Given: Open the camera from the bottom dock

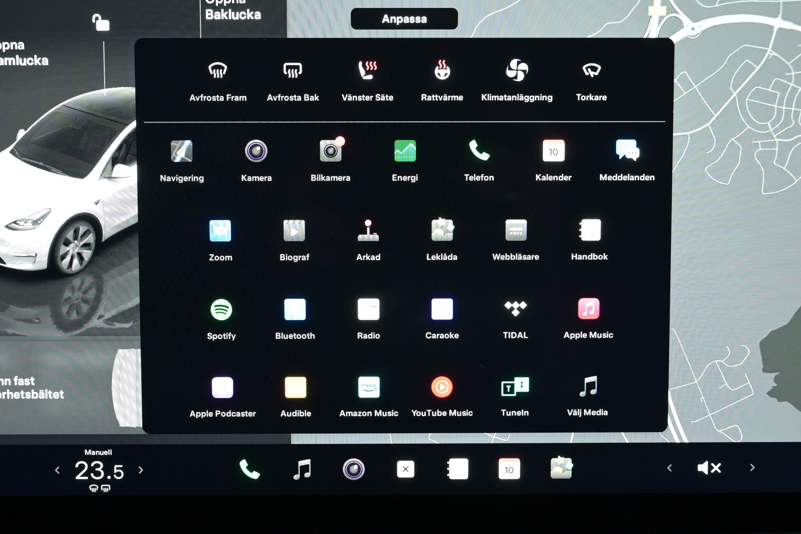Looking at the screenshot, I should (x=353, y=469).
